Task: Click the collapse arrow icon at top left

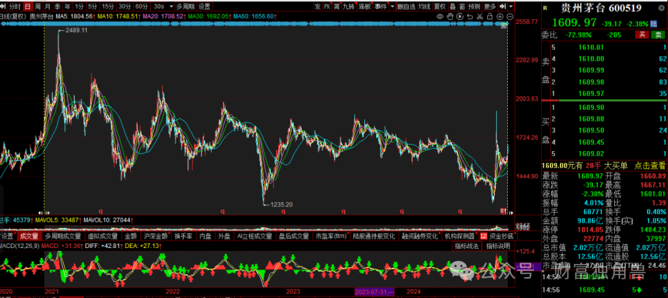Action: click(3, 6)
